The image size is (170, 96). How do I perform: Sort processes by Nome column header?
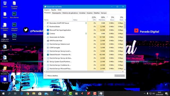pyautogui.click(x=58, y=18)
